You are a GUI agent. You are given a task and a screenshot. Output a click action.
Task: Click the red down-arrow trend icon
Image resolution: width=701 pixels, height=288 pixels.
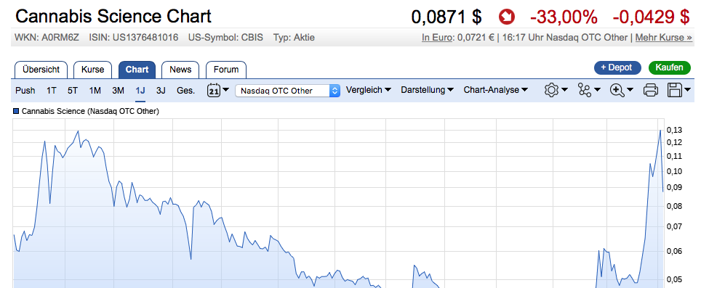tap(507, 17)
